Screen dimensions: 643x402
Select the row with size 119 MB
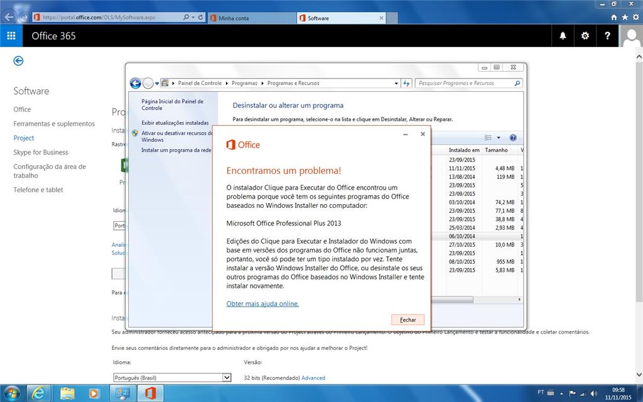[x=478, y=177]
